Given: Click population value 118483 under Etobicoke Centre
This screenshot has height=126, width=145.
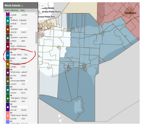Looking at the screenshot, I should pyautogui.click(x=13, y=67).
